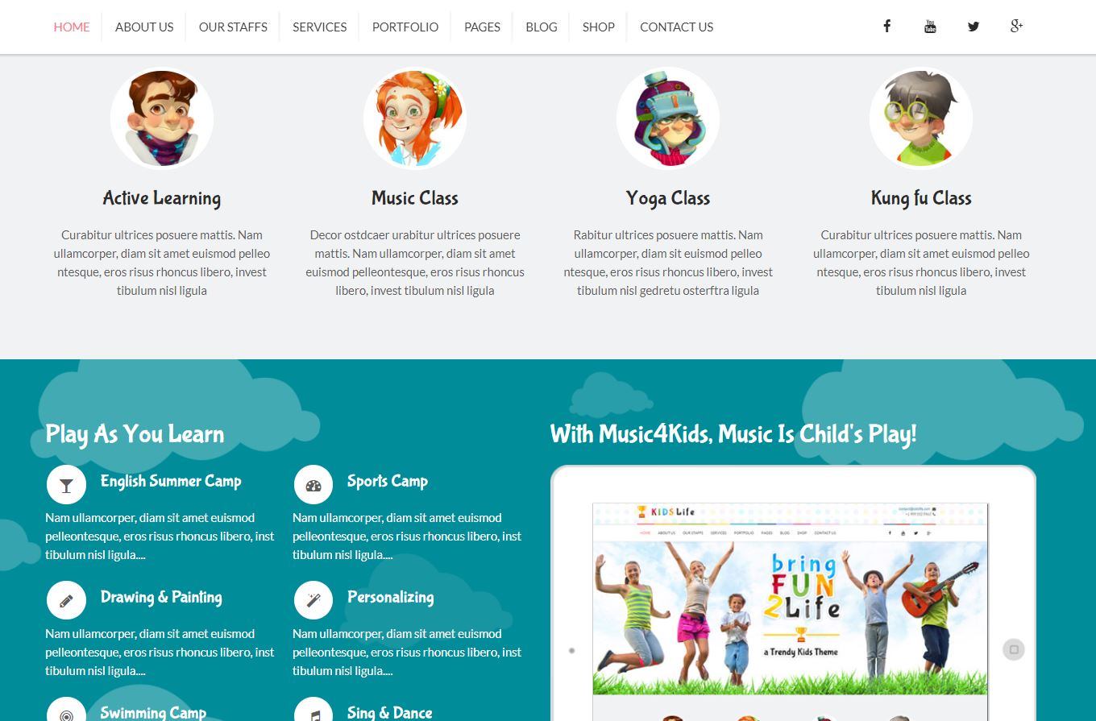Screen dimensions: 1096x721
Task: Click the English Summer Camp cocktail glass icon
Action: coord(66,485)
